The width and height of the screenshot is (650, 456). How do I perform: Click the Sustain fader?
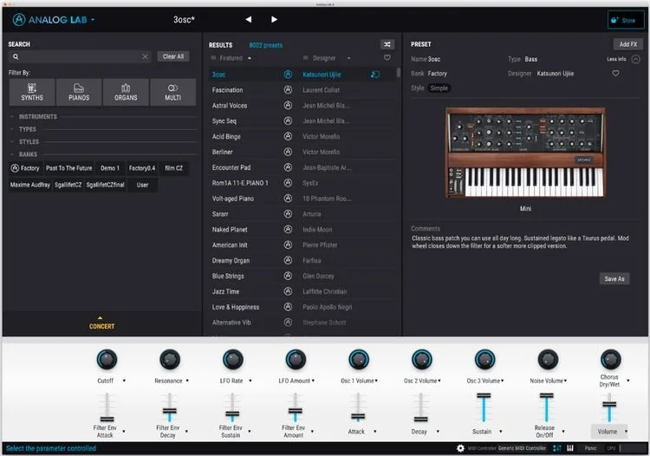click(x=484, y=408)
